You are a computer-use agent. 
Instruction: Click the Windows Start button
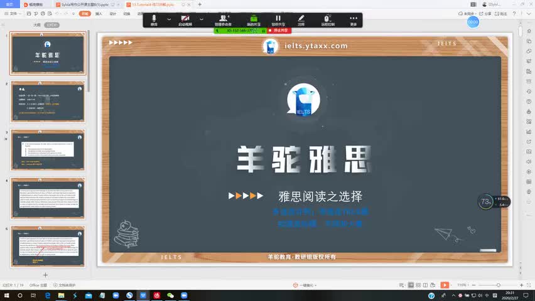(6, 295)
